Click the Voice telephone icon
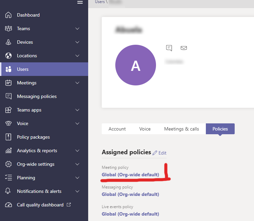This screenshot has height=221, width=254. point(8,123)
